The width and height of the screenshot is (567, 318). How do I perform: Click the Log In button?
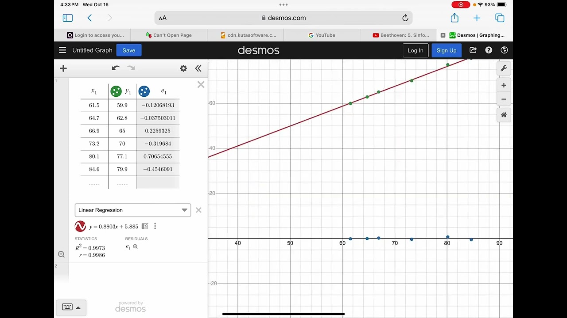416,50
